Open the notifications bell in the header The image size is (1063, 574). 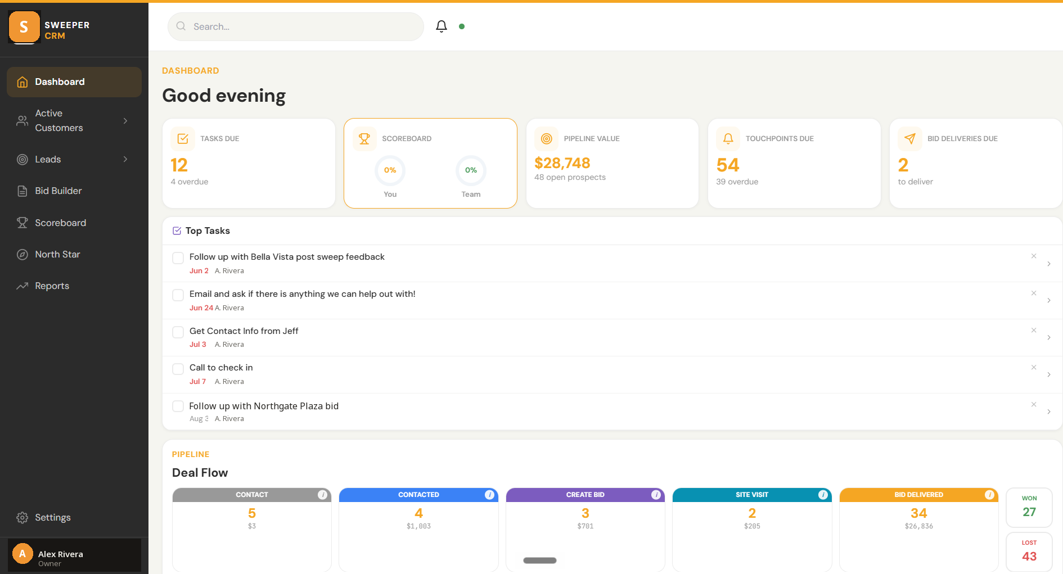[442, 26]
